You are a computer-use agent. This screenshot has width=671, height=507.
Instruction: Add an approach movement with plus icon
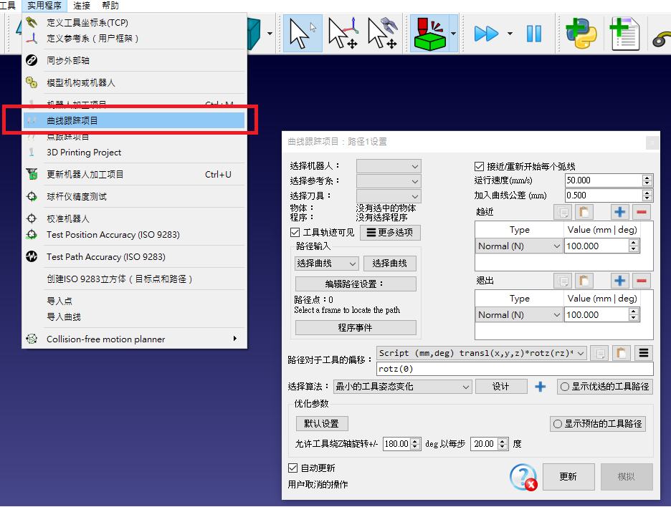619,212
